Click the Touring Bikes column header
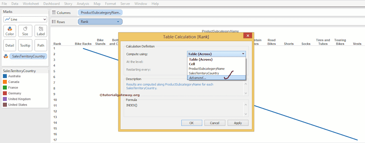This screenshot has height=143, width=365. 340,42
